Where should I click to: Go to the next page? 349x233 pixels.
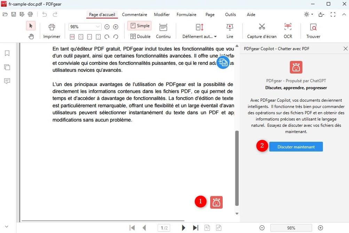(x=183, y=228)
